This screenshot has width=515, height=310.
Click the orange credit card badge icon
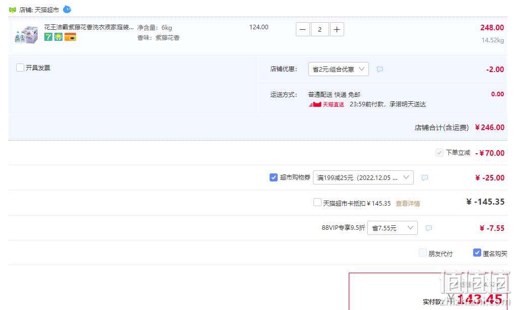70,37
